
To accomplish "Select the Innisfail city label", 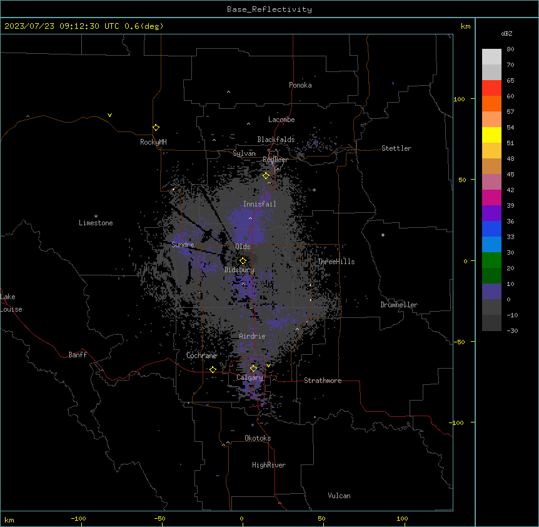I will pos(259,204).
